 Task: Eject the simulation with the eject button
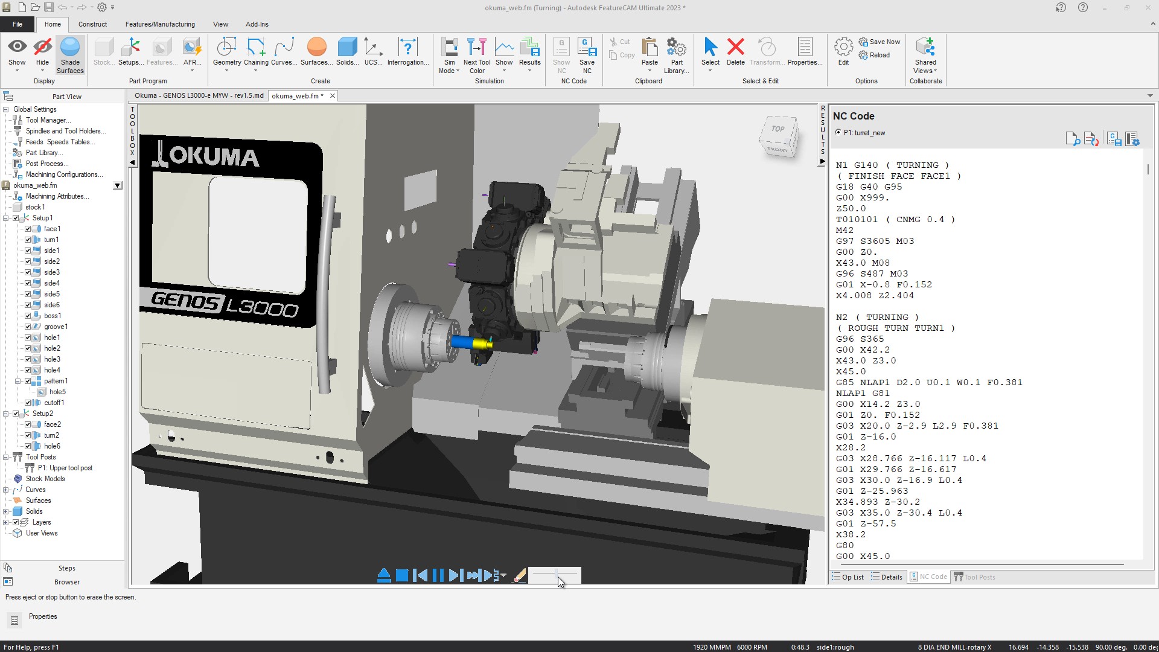[x=384, y=575]
